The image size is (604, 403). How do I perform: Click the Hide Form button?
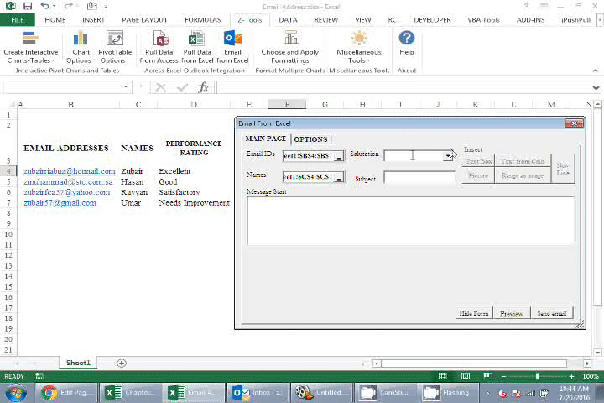[x=474, y=313]
